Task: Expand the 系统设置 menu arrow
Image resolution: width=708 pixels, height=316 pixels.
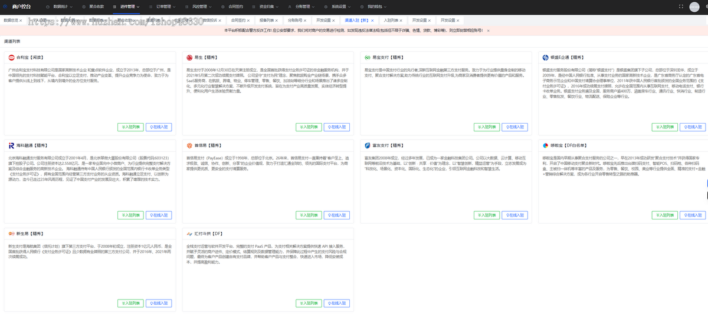Action: coord(350,6)
